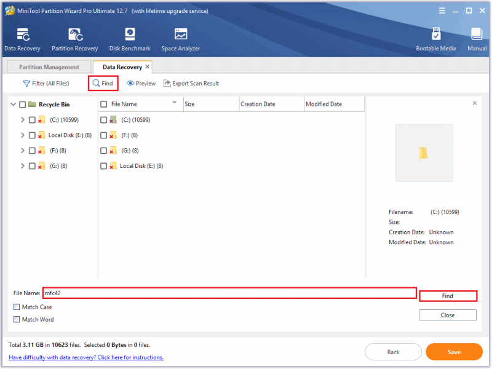Check the (C:) (10599) checkbox in file list
The width and height of the screenshot is (492, 369).
tap(103, 120)
